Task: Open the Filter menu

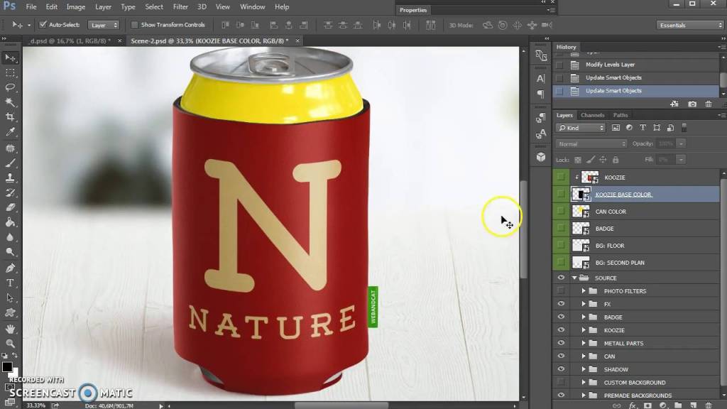Action: [180, 7]
